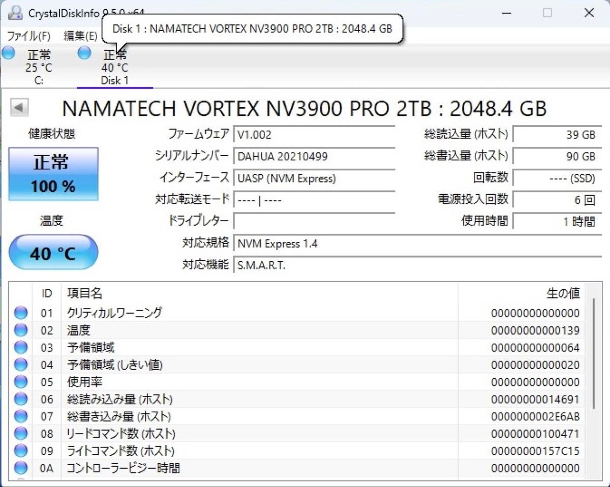Click the 正常 100 % health status button
The width and height of the screenshot is (610, 487).
point(53,174)
